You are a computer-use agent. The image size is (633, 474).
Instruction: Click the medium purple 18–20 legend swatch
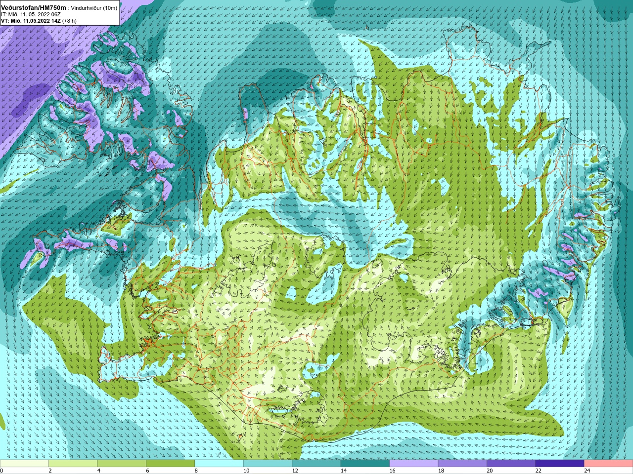pyautogui.click(x=462, y=464)
